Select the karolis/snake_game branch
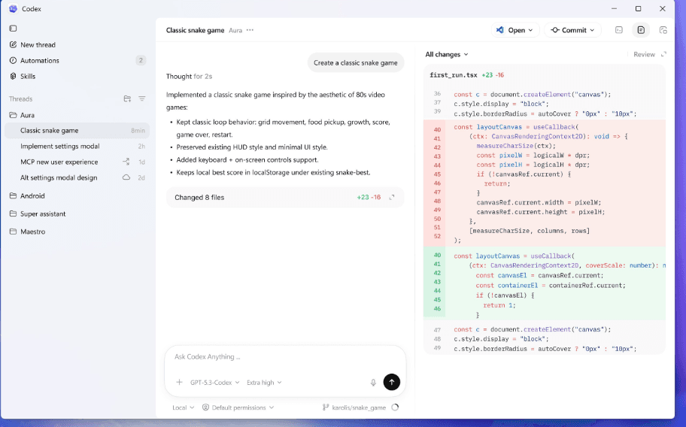This screenshot has width=686, height=427. [354, 407]
